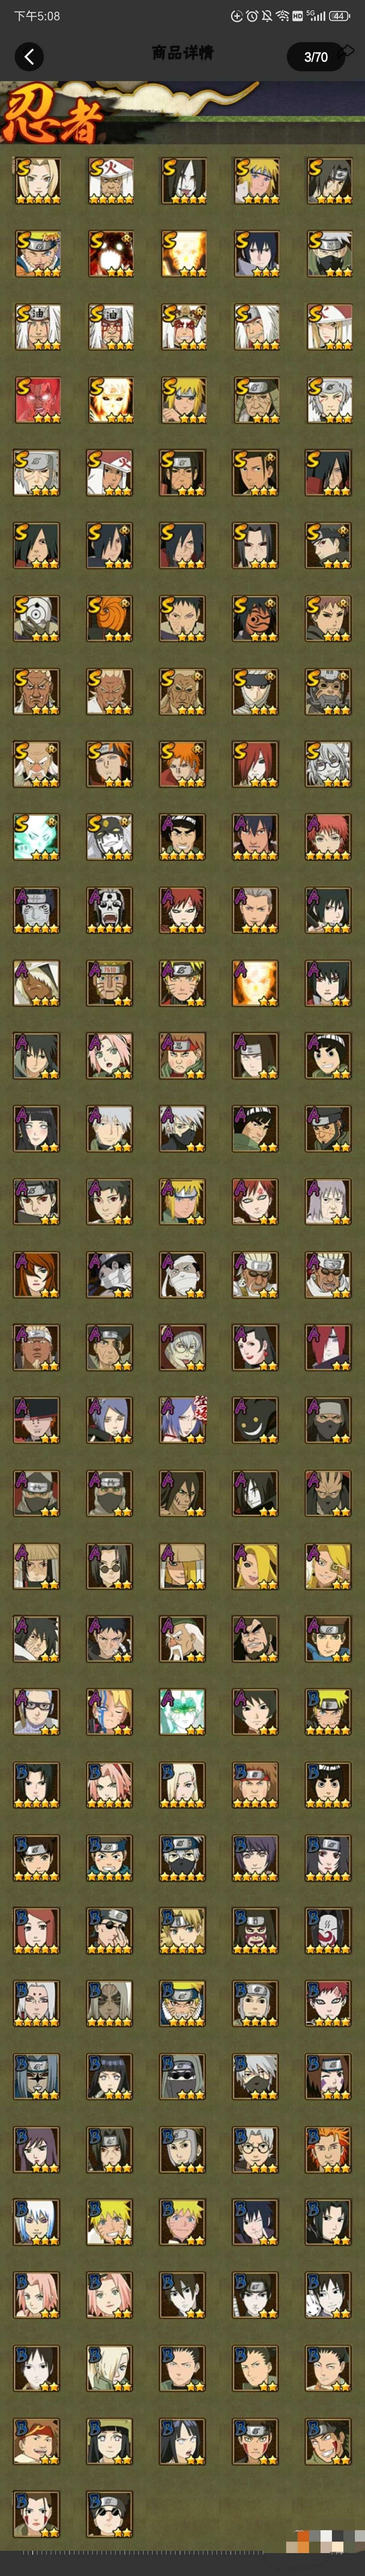Open the 3/70 image counter
The height and width of the screenshot is (2576, 365).
315,57
